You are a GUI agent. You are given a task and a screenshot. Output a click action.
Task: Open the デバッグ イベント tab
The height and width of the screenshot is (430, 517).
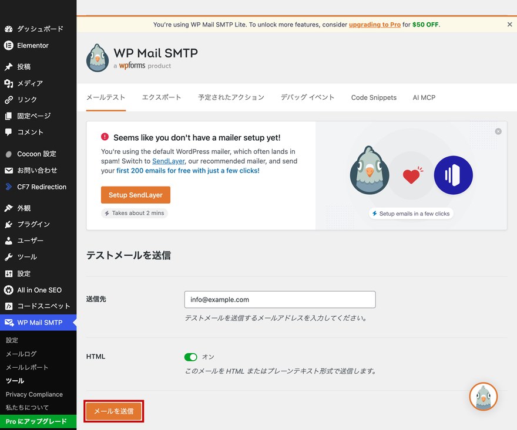(x=307, y=97)
